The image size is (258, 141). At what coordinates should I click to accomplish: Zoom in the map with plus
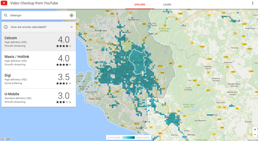255,130
